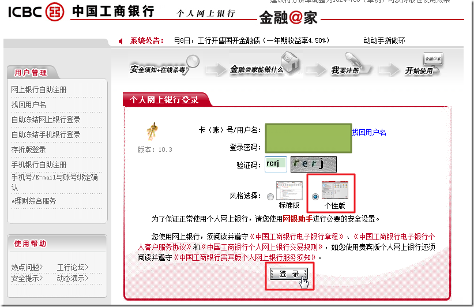Open 动态演示 help link
Screen dimensions: 474x307
point(73,278)
